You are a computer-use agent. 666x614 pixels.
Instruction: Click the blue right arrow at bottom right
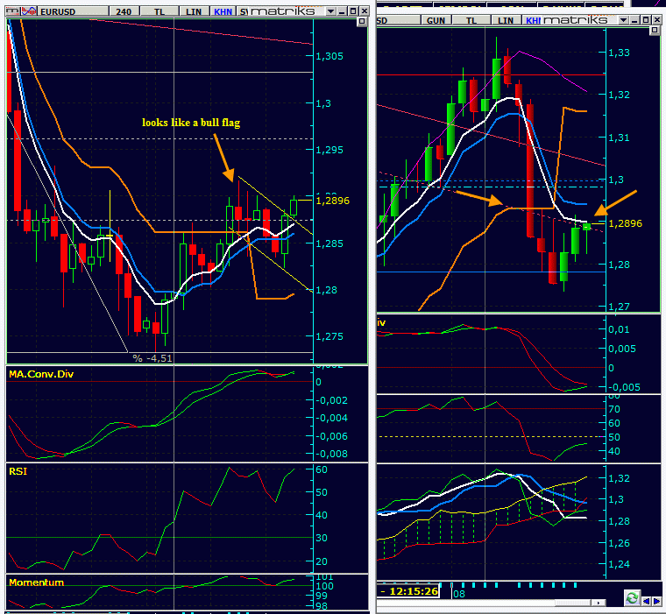(658, 600)
